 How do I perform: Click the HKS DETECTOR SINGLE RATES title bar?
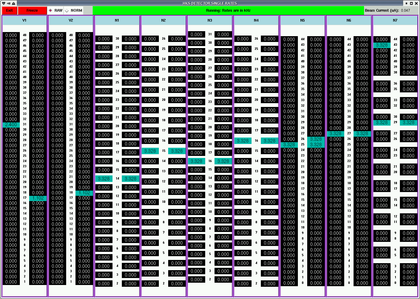[210, 3]
